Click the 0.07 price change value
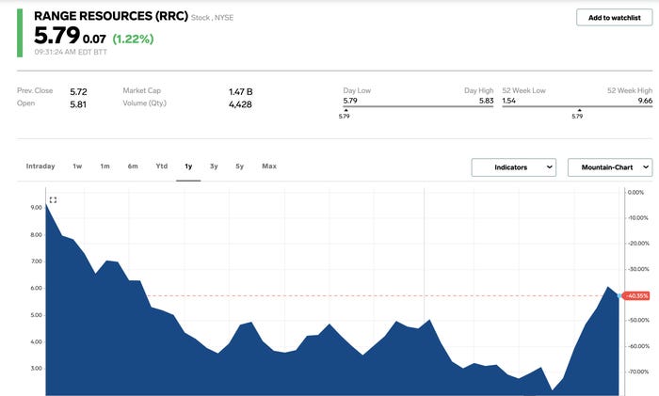Screen dimensions: 659x396 click(94, 40)
